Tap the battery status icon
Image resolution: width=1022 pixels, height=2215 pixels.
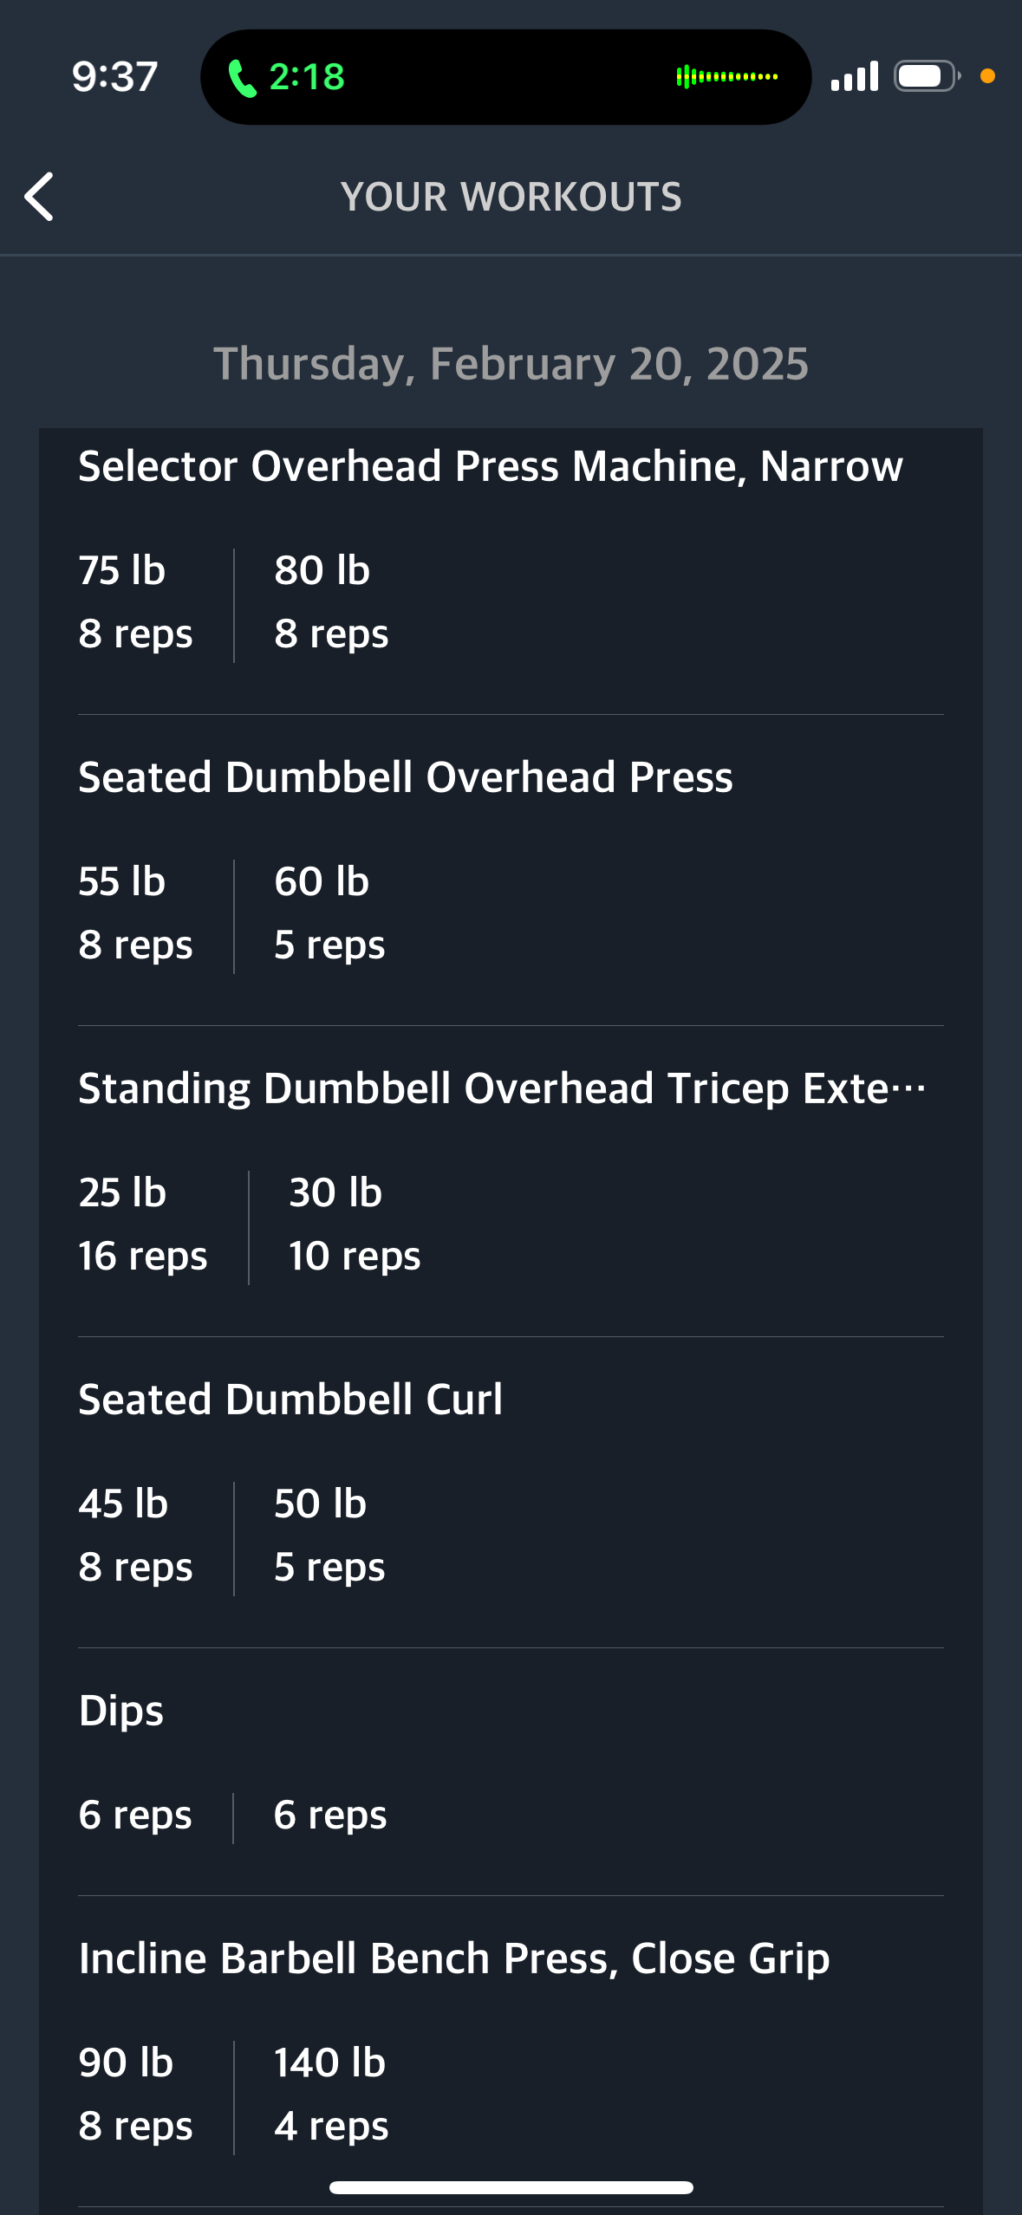[x=926, y=76]
